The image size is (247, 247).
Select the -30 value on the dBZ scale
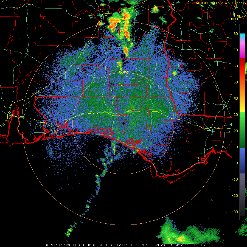(x=235, y=212)
